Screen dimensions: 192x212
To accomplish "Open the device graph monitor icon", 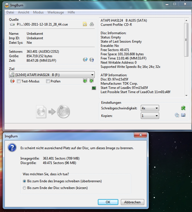I will coord(94,88).
